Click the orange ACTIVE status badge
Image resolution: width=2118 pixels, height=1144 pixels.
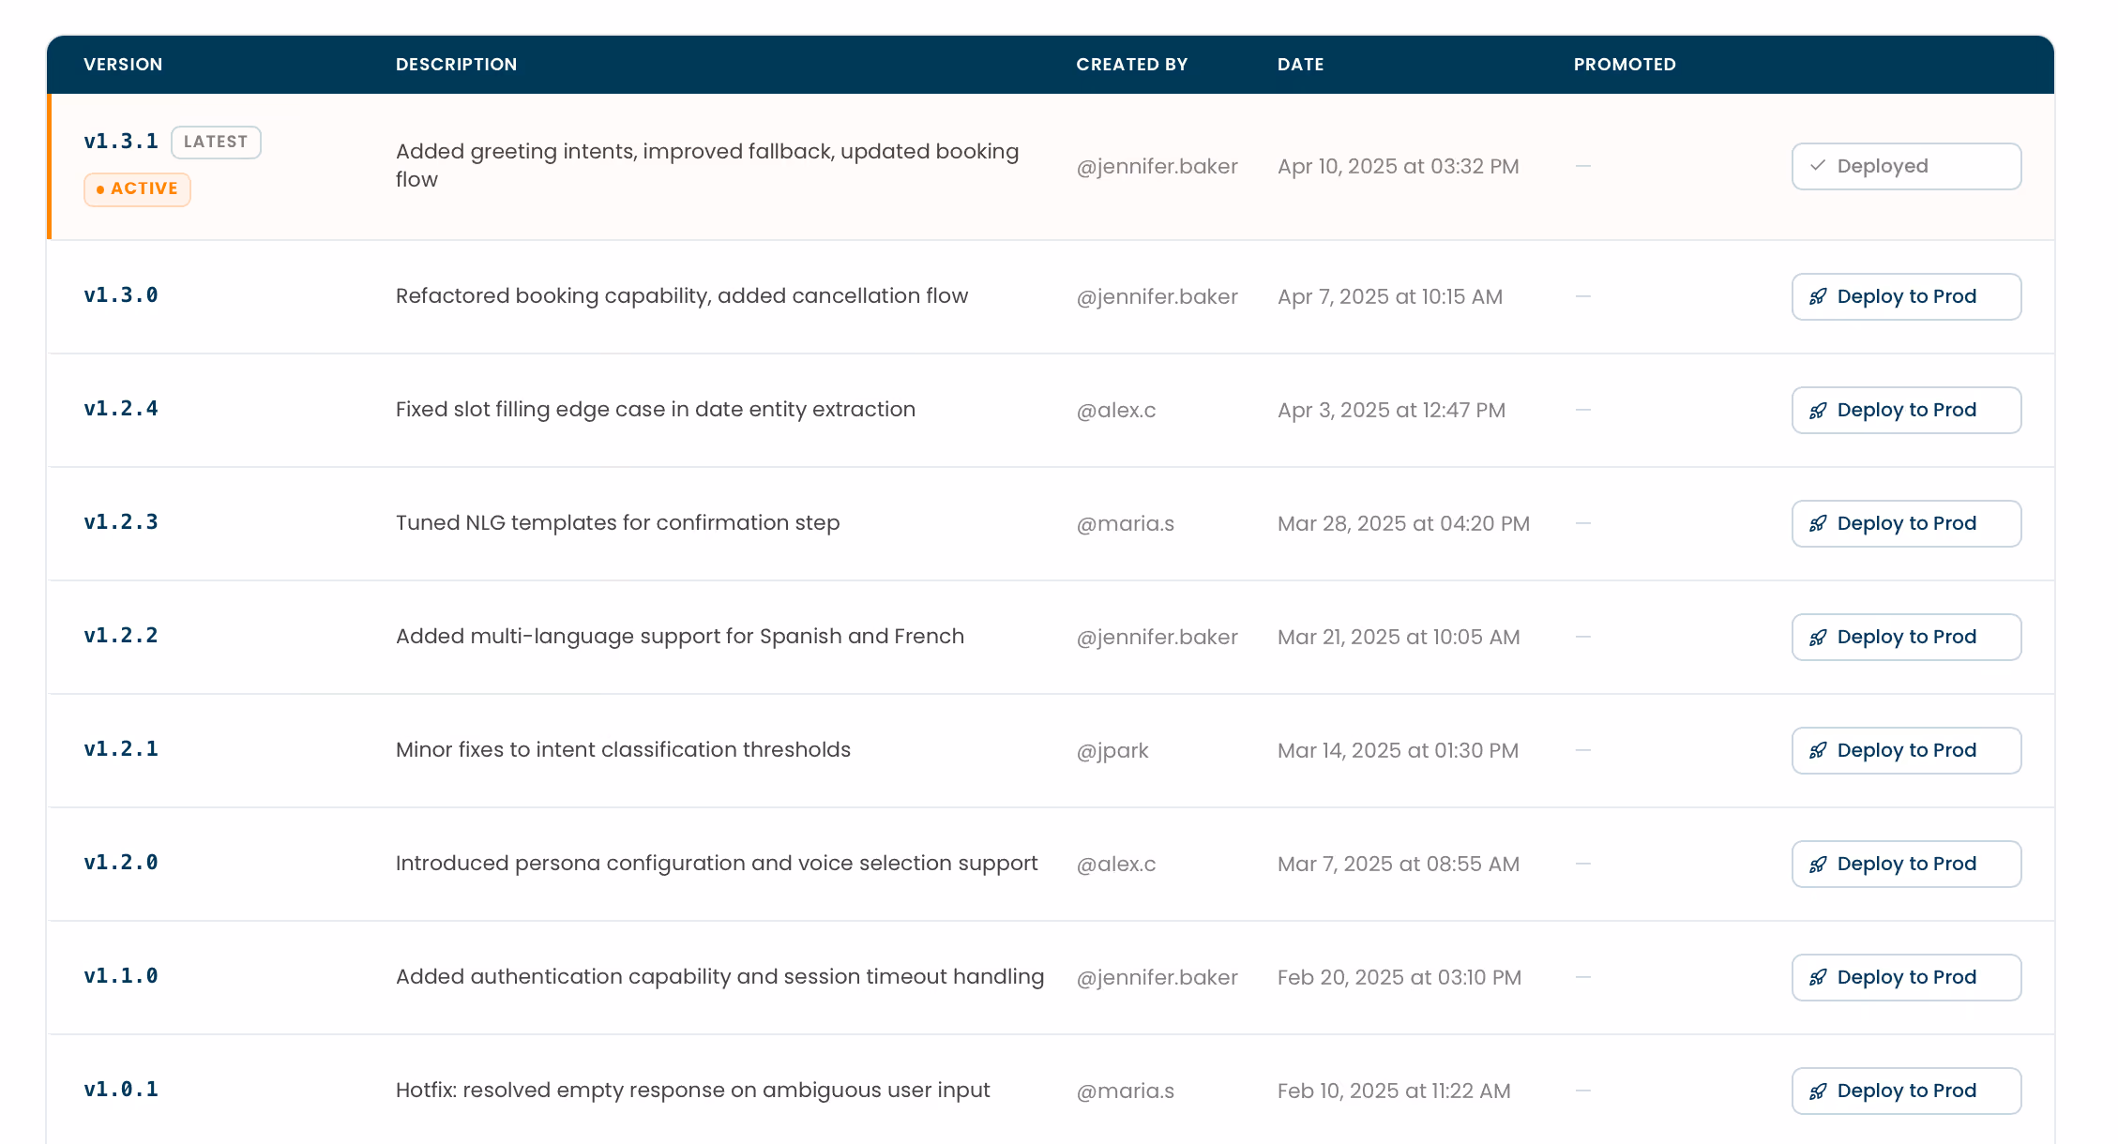[137, 188]
